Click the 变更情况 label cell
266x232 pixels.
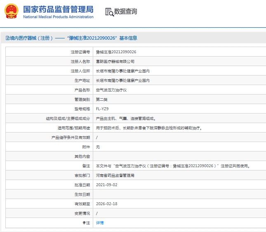point(49,213)
